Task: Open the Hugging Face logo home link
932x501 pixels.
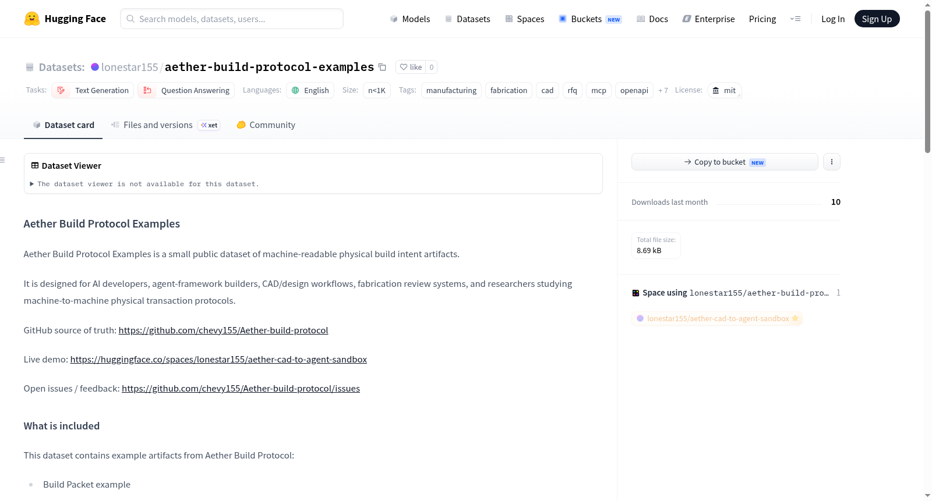Action: [x=65, y=19]
